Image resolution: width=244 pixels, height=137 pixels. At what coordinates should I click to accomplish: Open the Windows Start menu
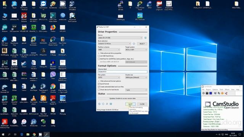3,134
